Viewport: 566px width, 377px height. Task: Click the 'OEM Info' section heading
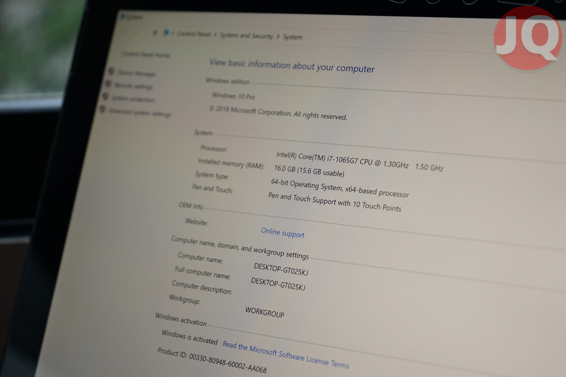[x=191, y=206]
